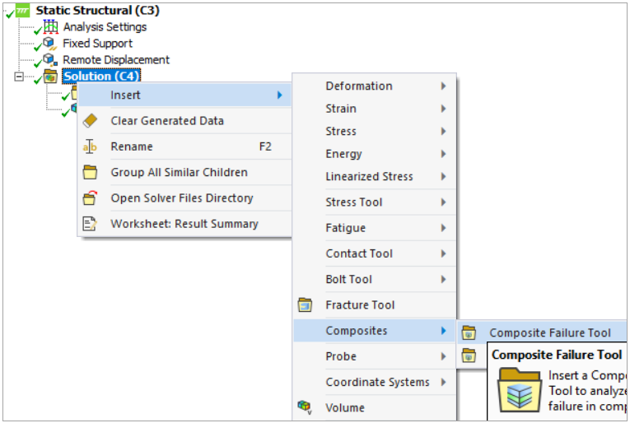Click the Clear Generated Data eraser icon
Image resolution: width=630 pixels, height=423 pixels.
coord(91,121)
